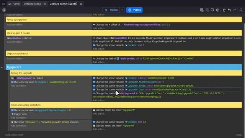The image size is (245, 138).
Task: Click the Add a sub-event toolbar icon
Action: point(207,10)
